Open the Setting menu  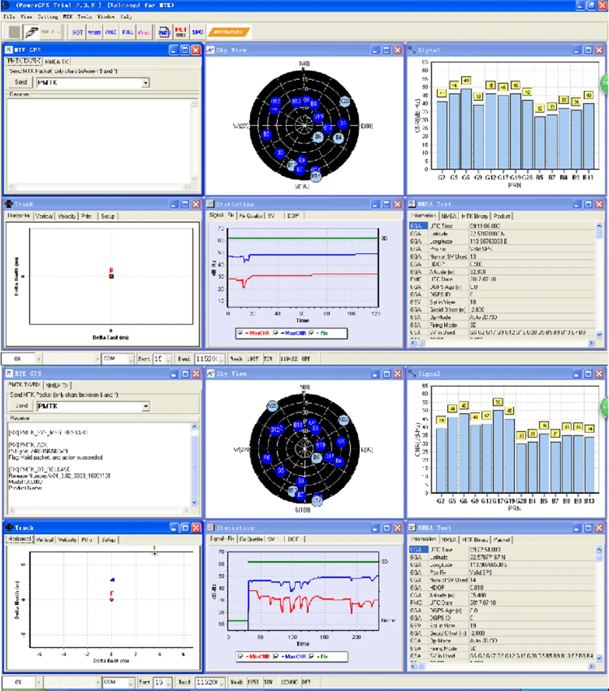tap(48, 17)
